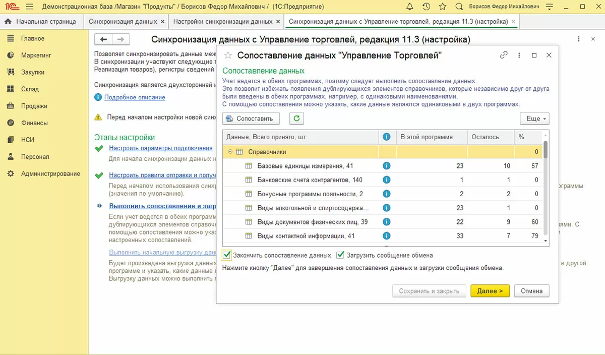Open notifications bell icon in title bar

409,7
